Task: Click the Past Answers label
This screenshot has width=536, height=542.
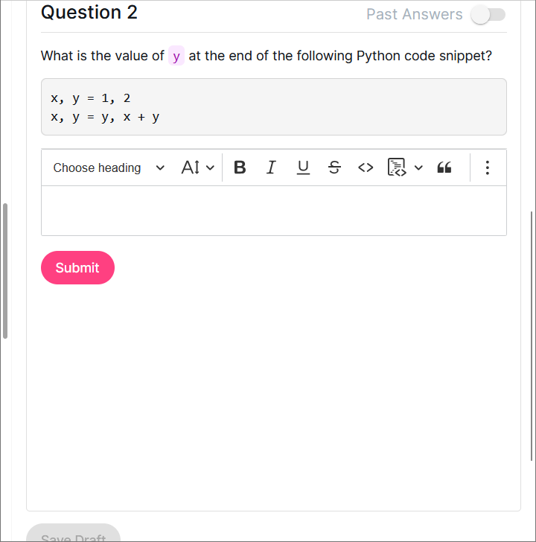Action: tap(414, 14)
